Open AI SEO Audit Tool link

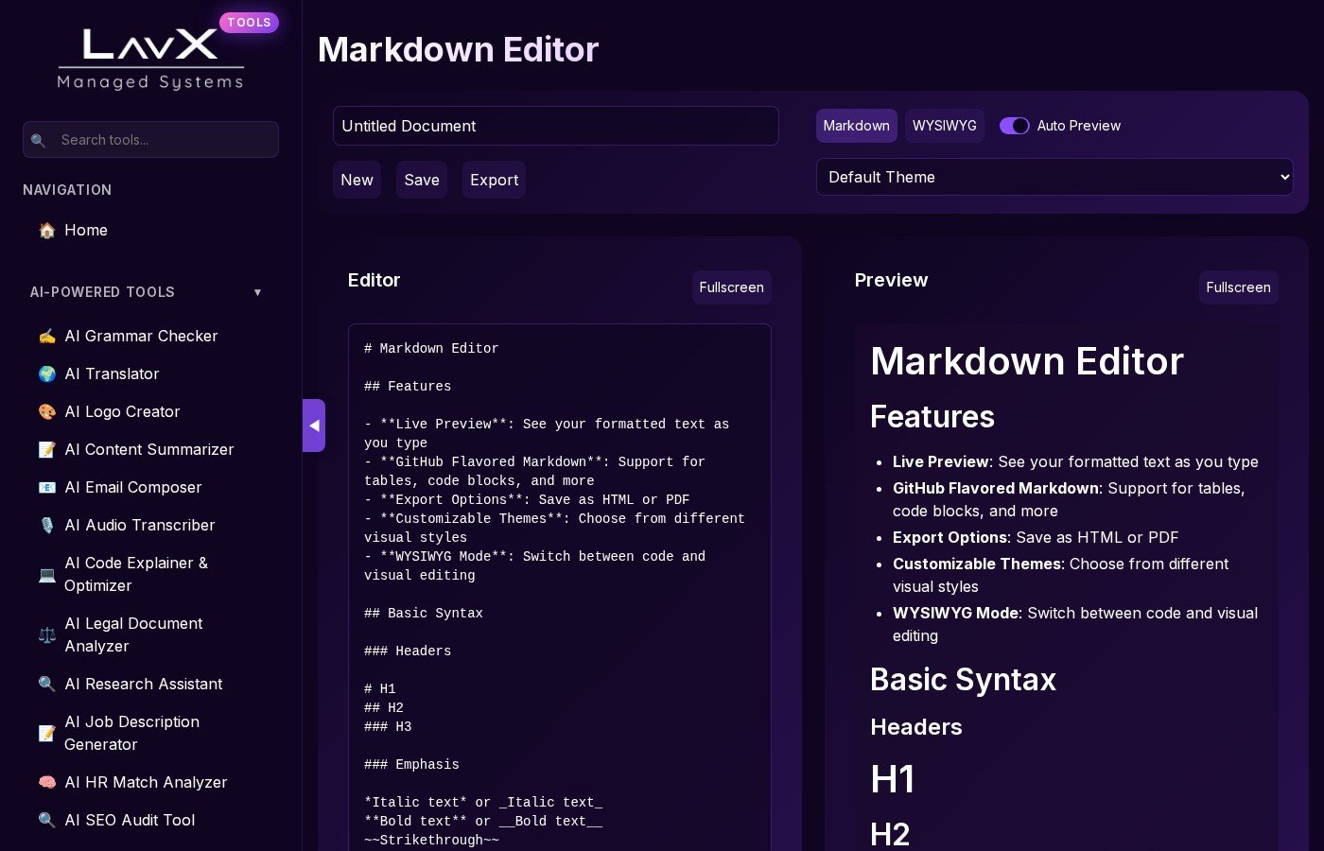(130, 821)
